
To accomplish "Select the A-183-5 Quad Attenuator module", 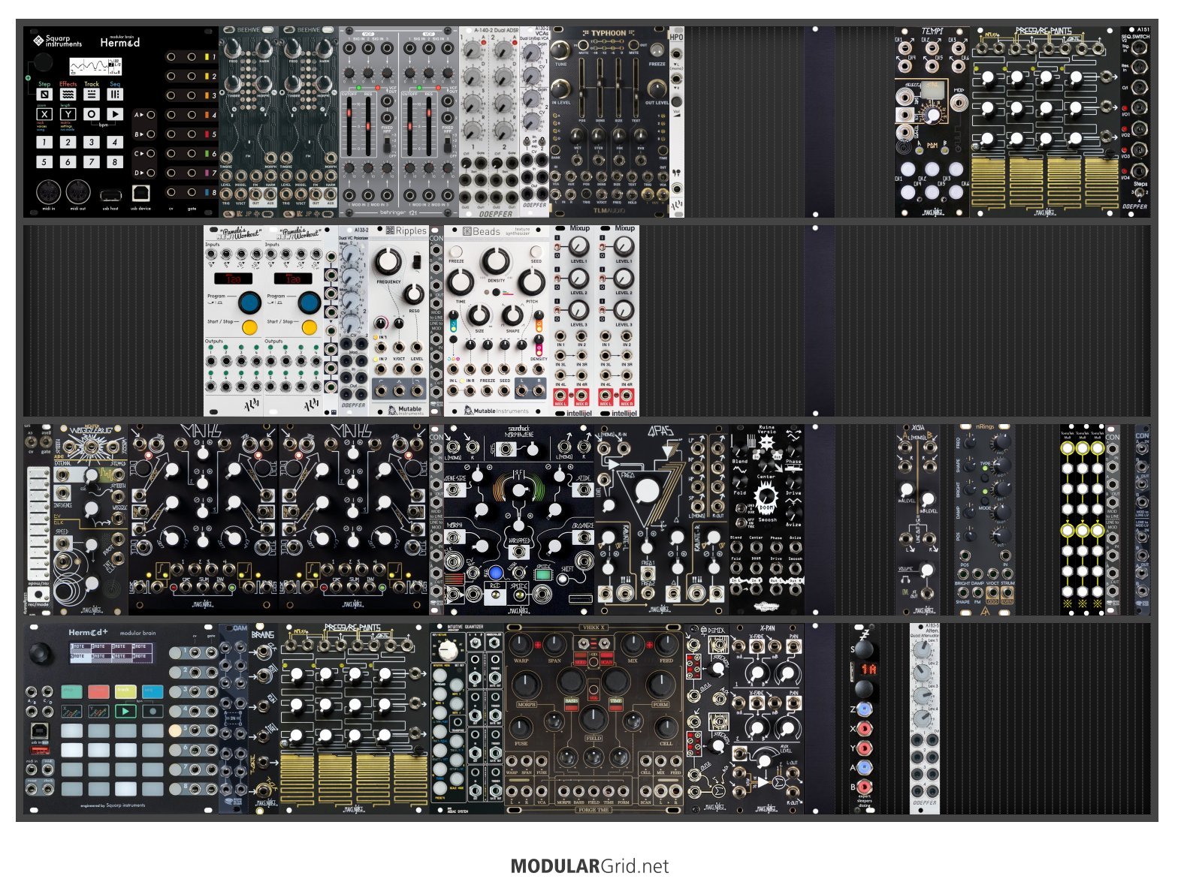I will (x=925, y=718).
